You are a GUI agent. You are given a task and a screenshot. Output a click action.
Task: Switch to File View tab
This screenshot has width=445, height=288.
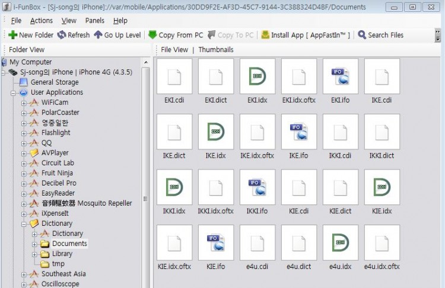tap(174, 50)
